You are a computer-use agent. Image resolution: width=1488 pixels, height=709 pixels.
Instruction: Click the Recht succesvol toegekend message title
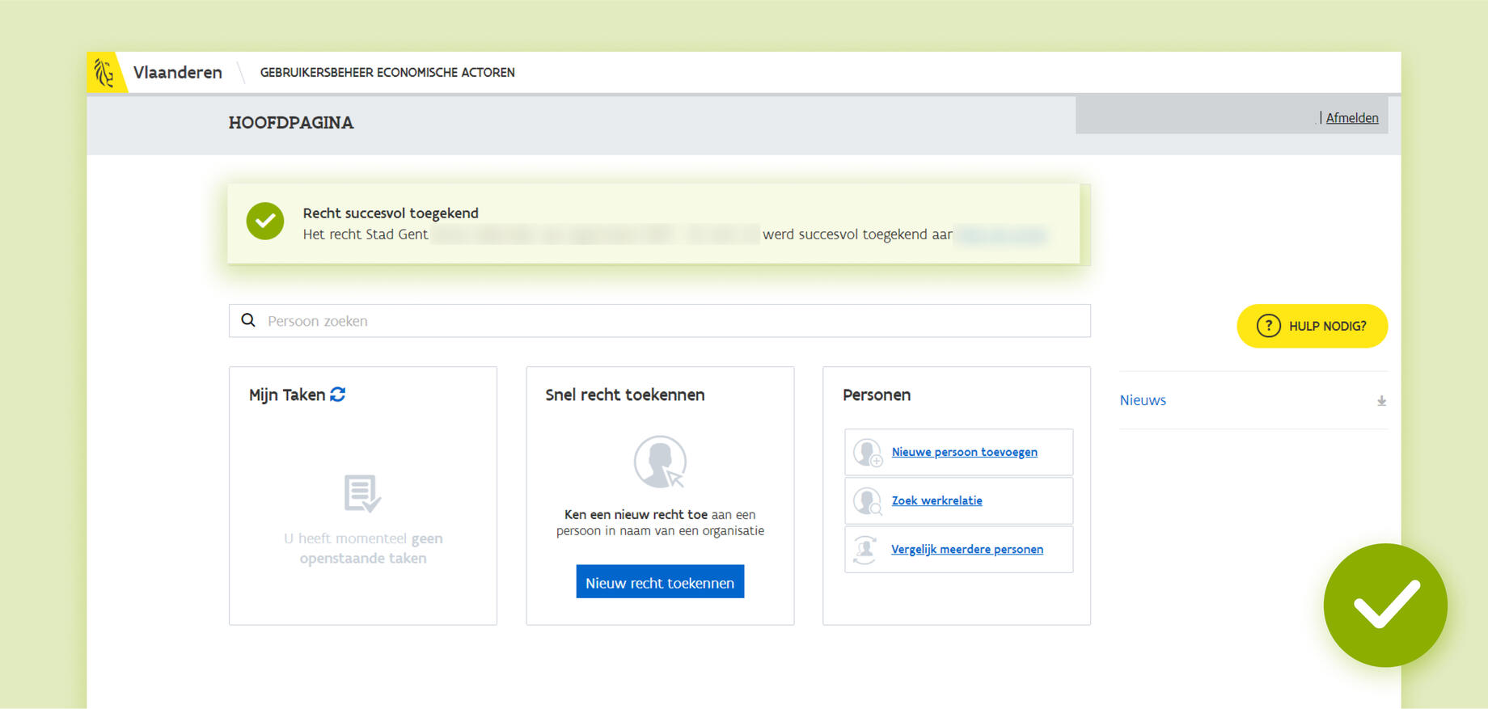tap(391, 213)
